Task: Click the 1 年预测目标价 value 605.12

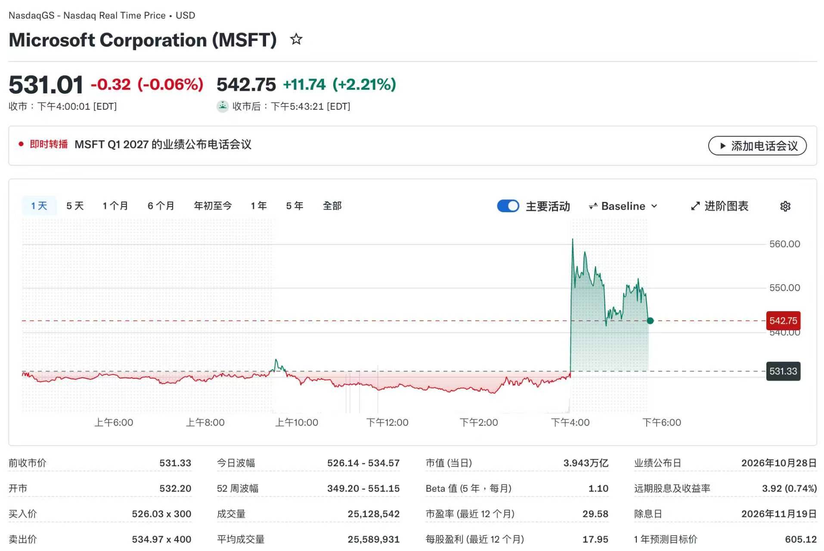Action: click(x=801, y=539)
